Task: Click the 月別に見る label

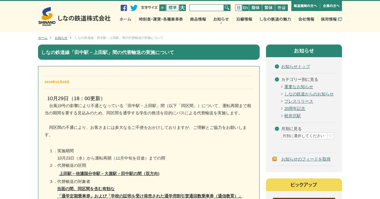Action: (x=291, y=129)
